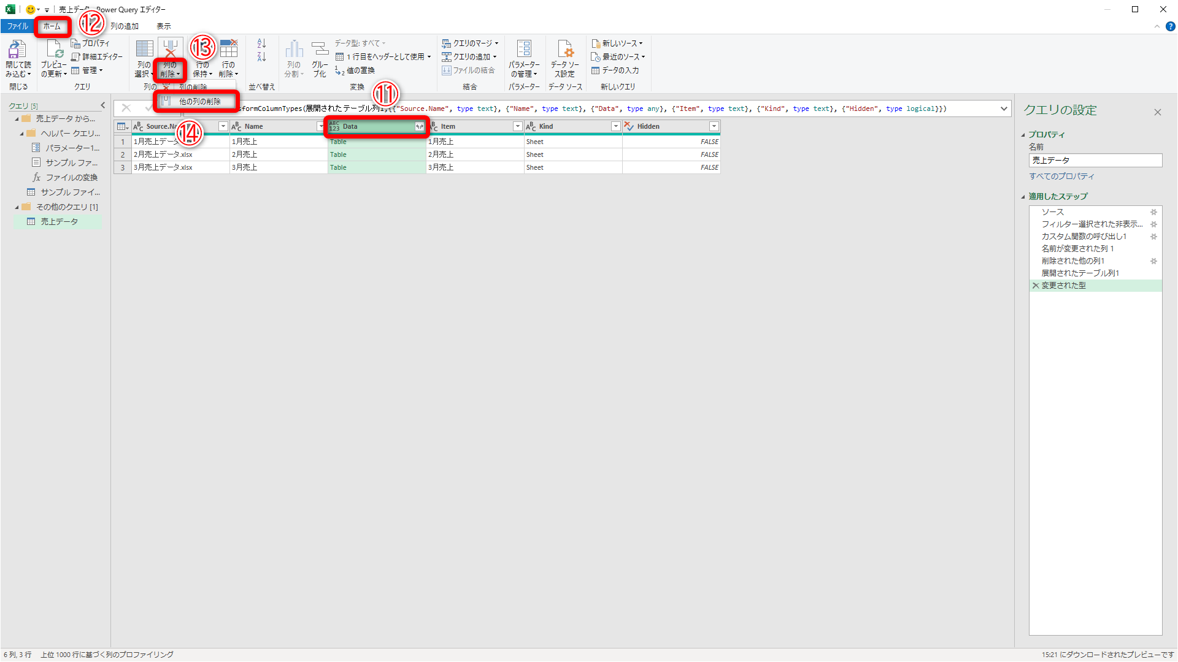Split a column with 列の分割
The height and width of the screenshot is (662, 1178).
[294, 58]
